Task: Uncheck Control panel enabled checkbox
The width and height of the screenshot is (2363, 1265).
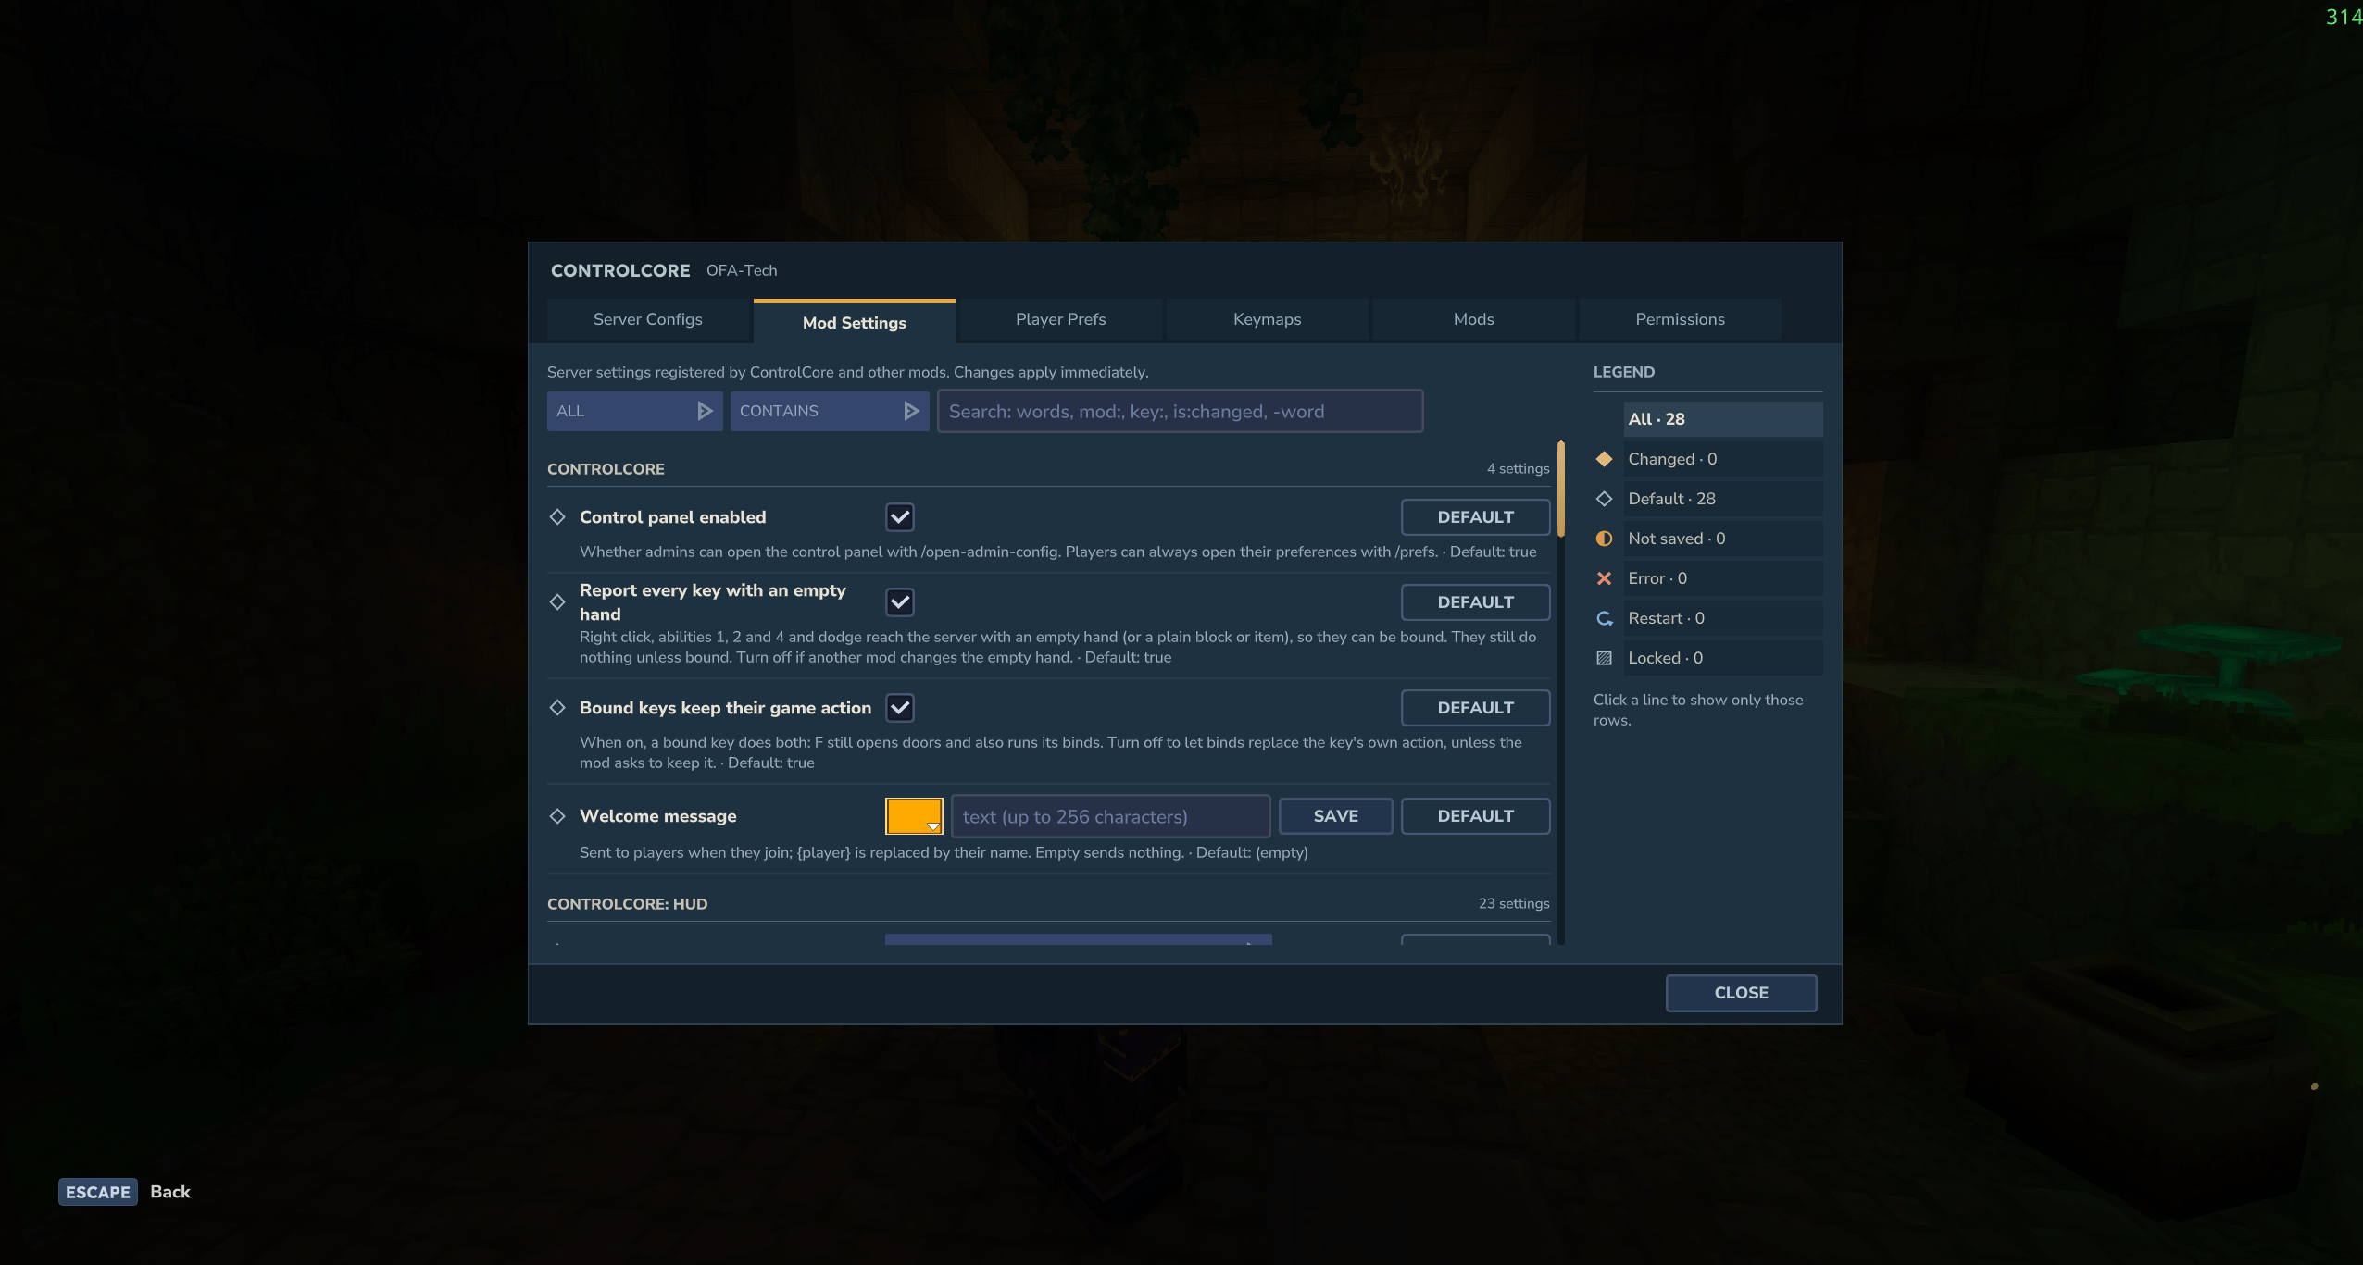Action: pos(900,517)
